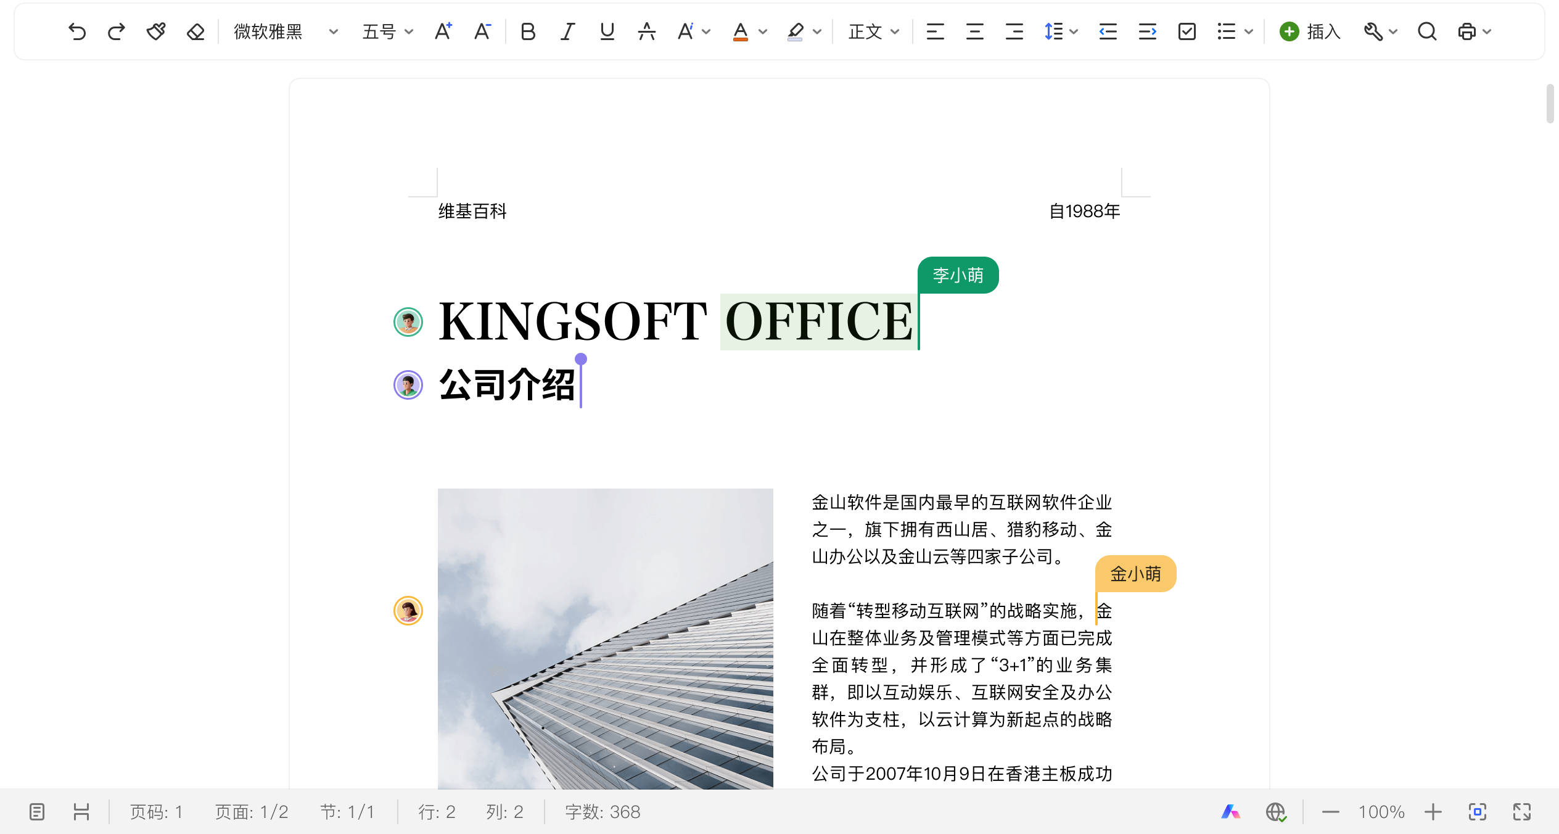Click the 公司介绍 heading
Image resolution: width=1559 pixels, height=834 pixels.
pos(507,385)
